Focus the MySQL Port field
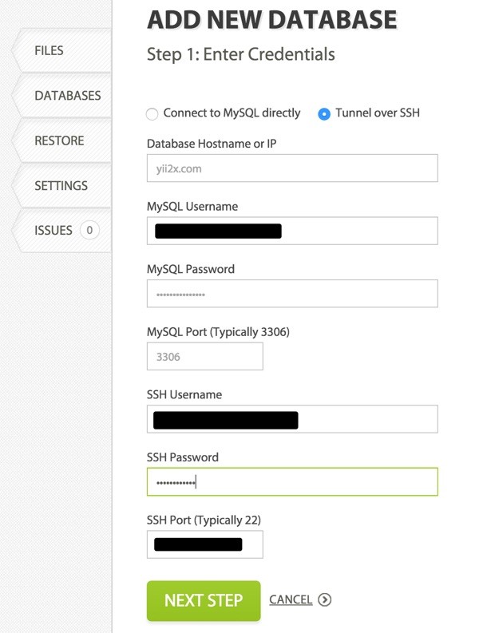This screenshot has width=479, height=633. 204,357
